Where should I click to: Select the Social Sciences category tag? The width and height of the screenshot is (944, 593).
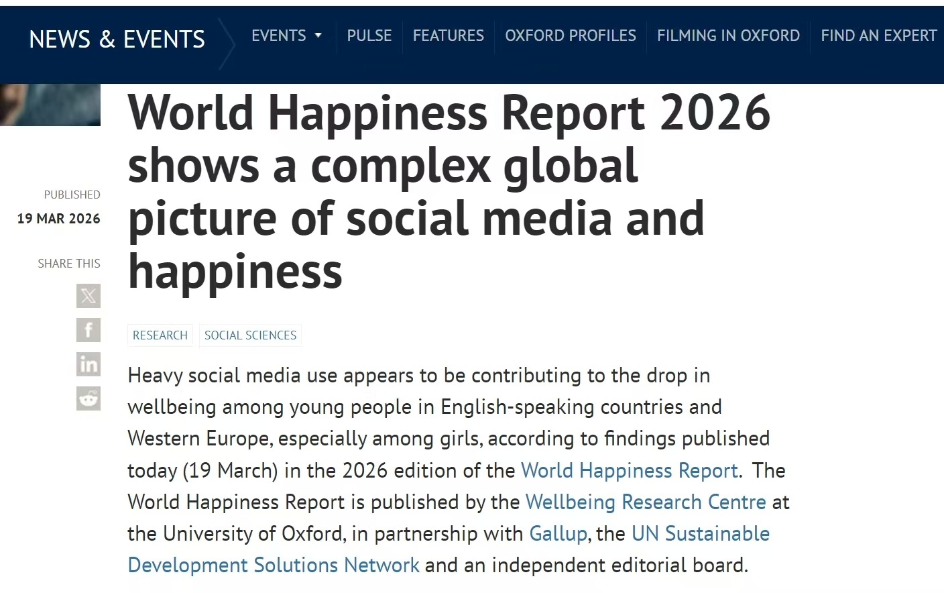(250, 335)
